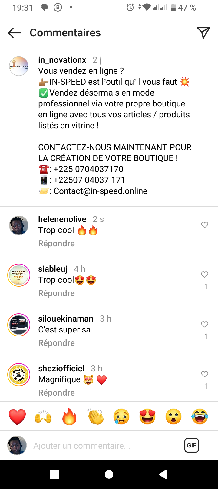The image size is (218, 489).
Task: Open in_novationx profile picture
Action: click(19, 66)
